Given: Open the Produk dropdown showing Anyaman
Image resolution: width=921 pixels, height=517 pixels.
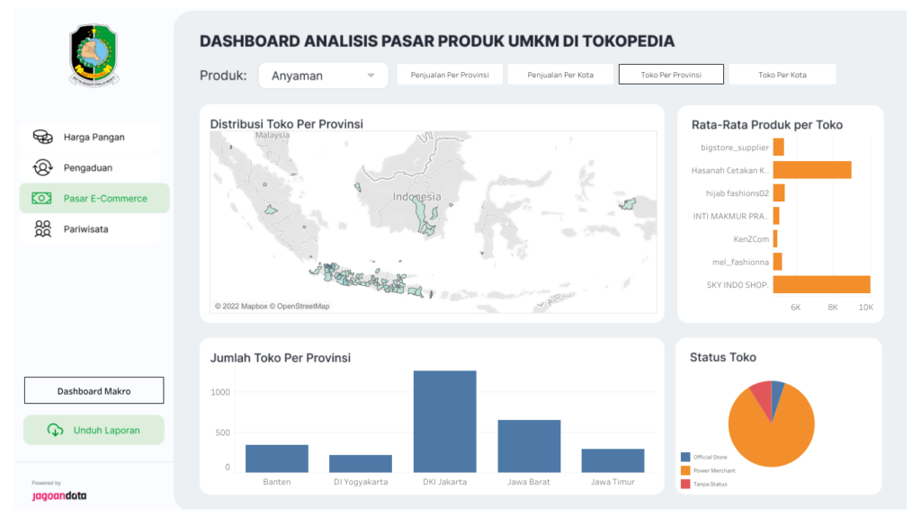Looking at the screenshot, I should 323,76.
